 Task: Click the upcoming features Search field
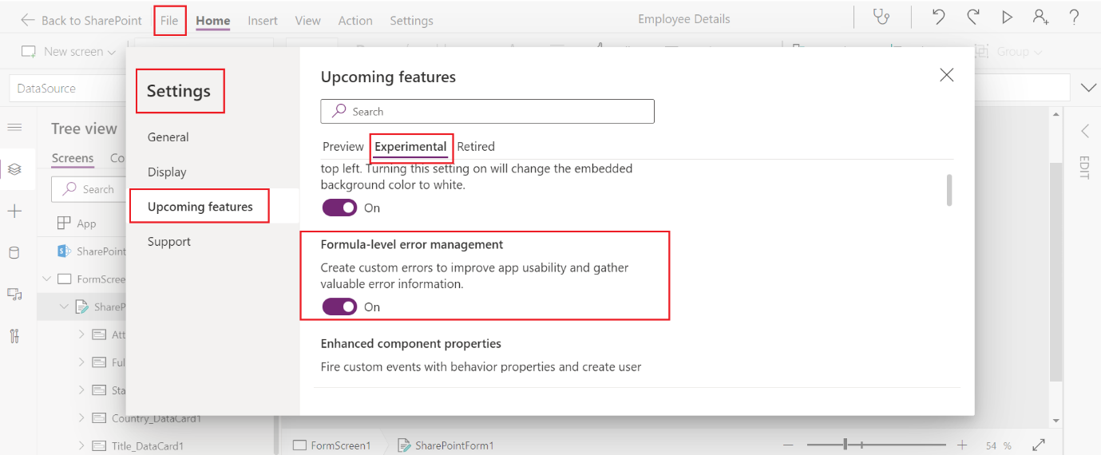click(x=487, y=112)
